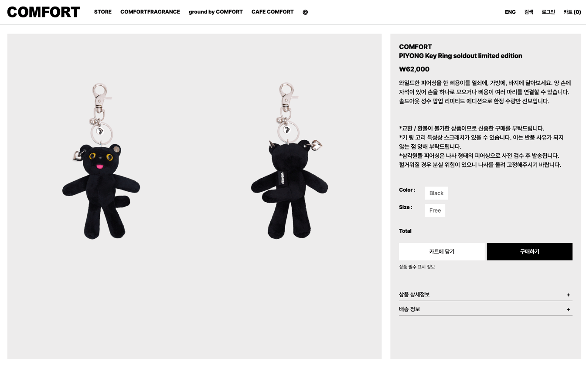Open 상품 필수 표시 정보 link
The width and height of the screenshot is (586, 366).
417,267
